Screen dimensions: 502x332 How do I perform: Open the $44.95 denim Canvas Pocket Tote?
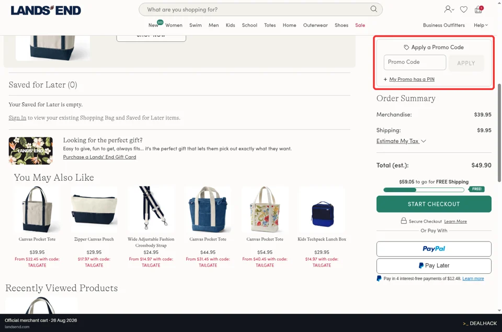pos(208,209)
